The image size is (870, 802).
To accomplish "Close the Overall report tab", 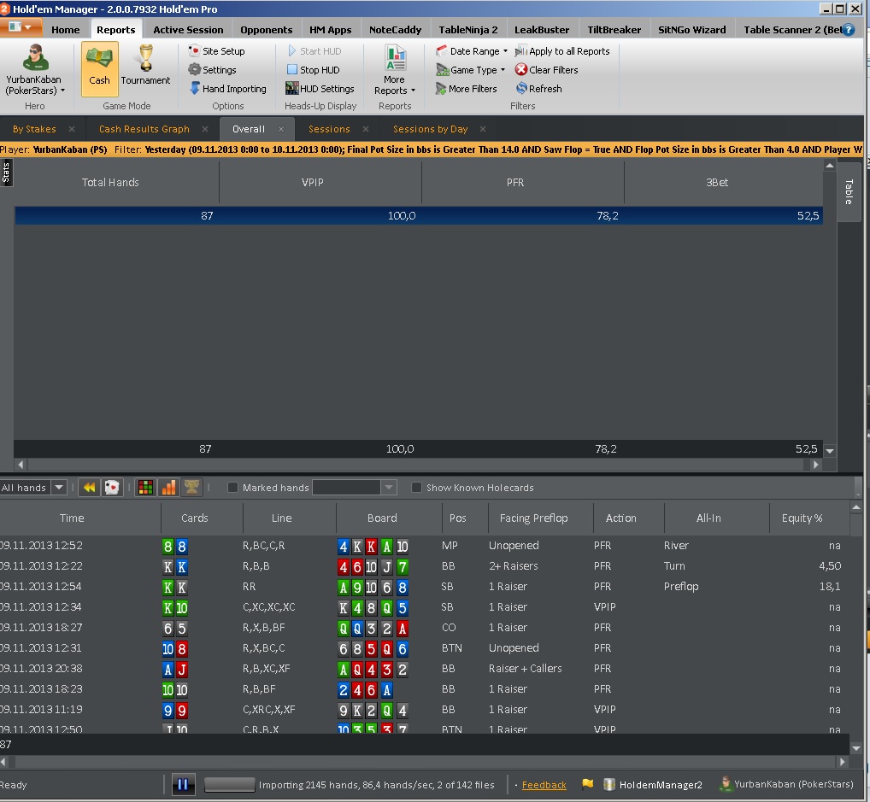I will click(x=281, y=129).
